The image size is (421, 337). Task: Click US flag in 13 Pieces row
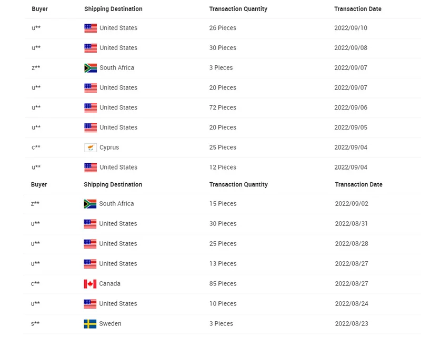[x=90, y=264]
